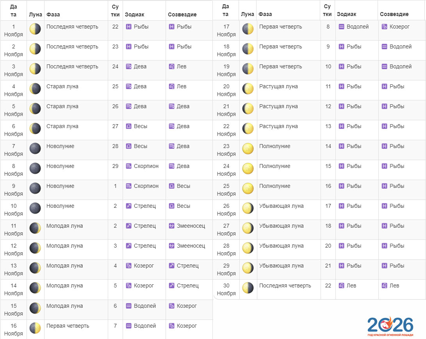Click the date cell for 20 Ноября
The height and width of the screenshot is (339, 426).
[x=226, y=90]
